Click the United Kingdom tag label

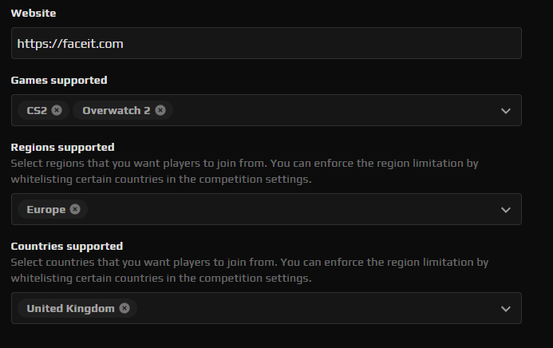coord(70,308)
